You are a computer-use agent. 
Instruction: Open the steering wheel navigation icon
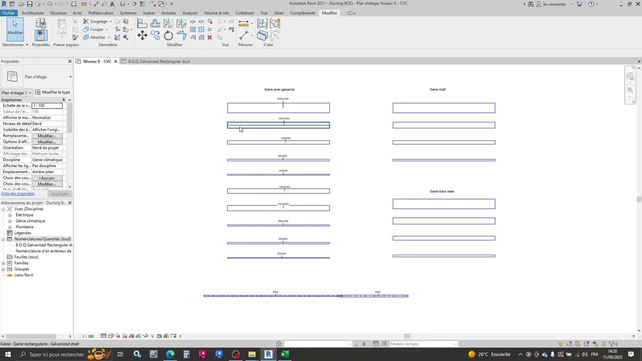point(630,76)
